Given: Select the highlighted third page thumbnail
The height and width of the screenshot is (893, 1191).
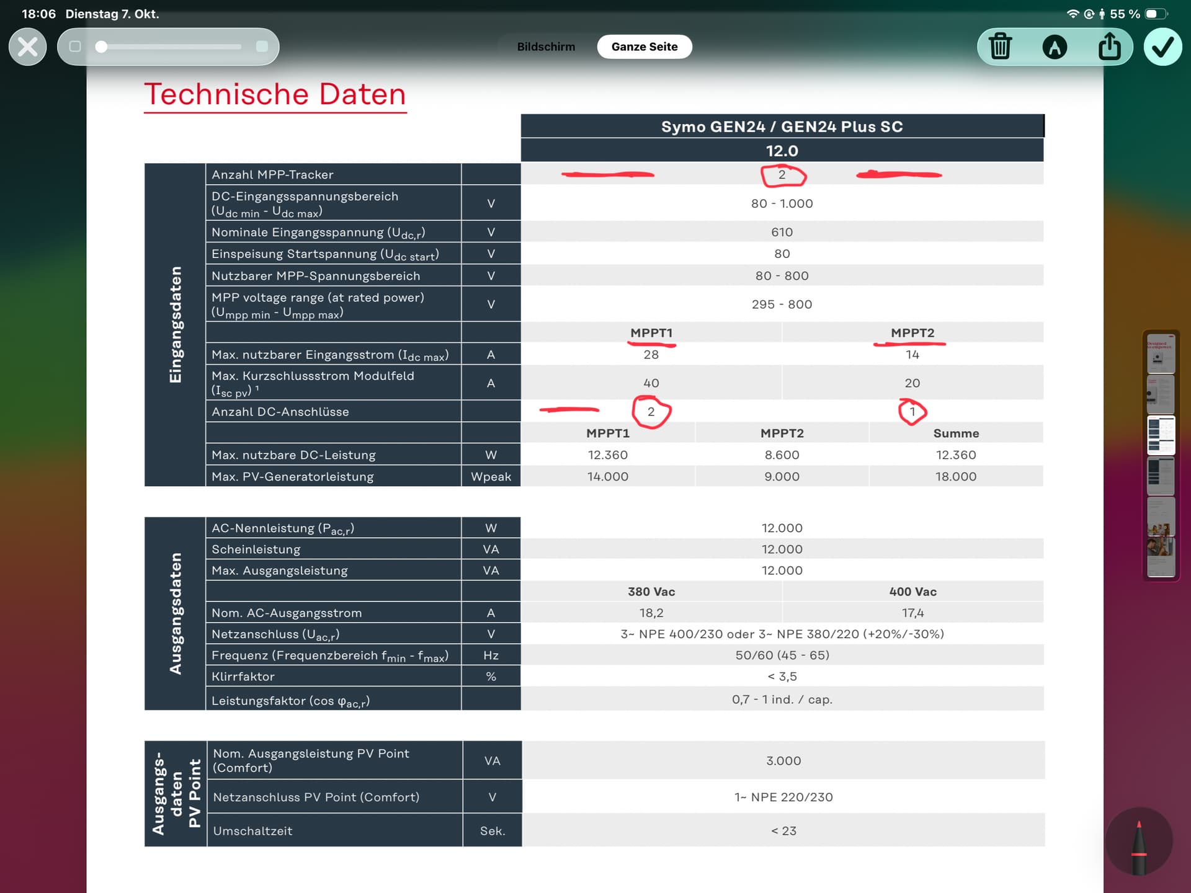Looking at the screenshot, I should pyautogui.click(x=1160, y=435).
